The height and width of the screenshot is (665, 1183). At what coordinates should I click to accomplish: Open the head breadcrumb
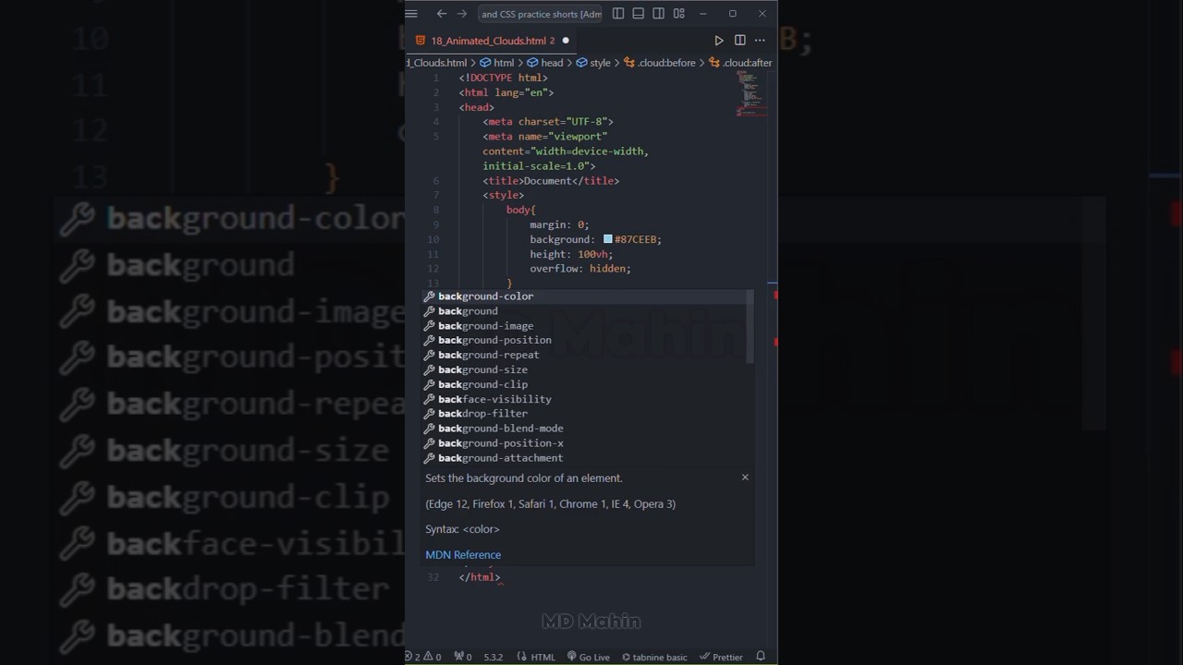point(545,63)
